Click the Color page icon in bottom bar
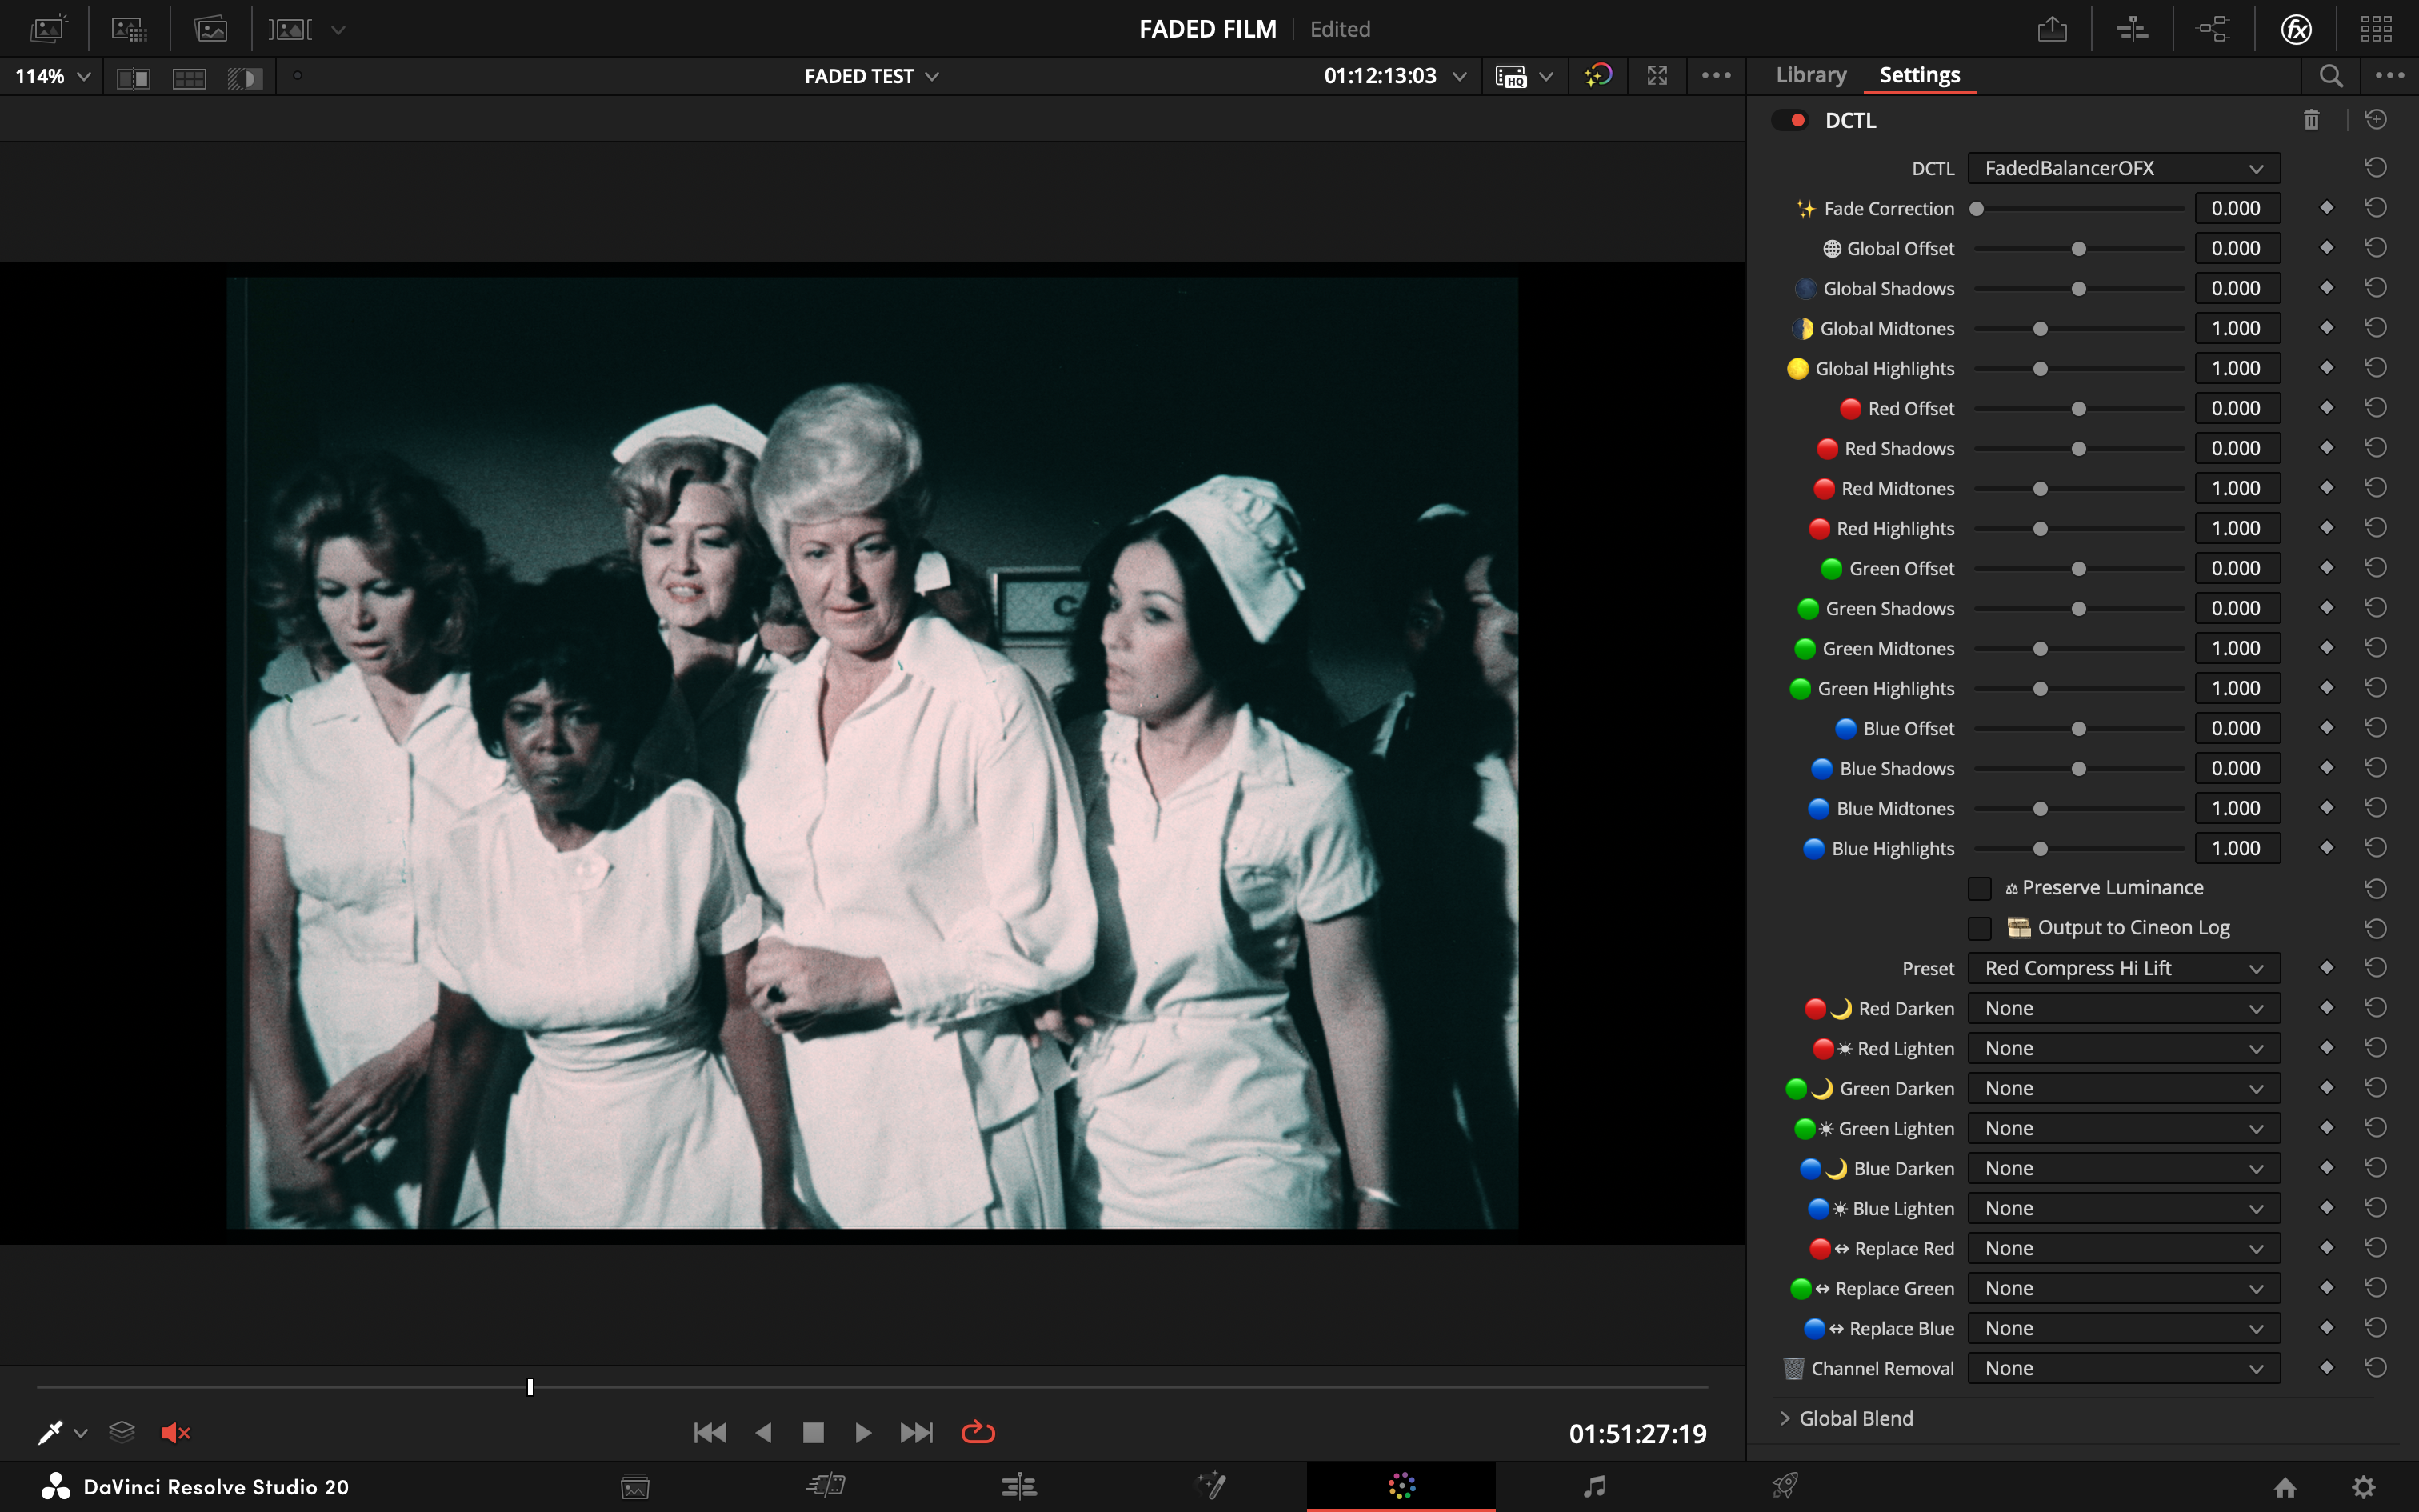The image size is (2419, 1512). [1401, 1486]
